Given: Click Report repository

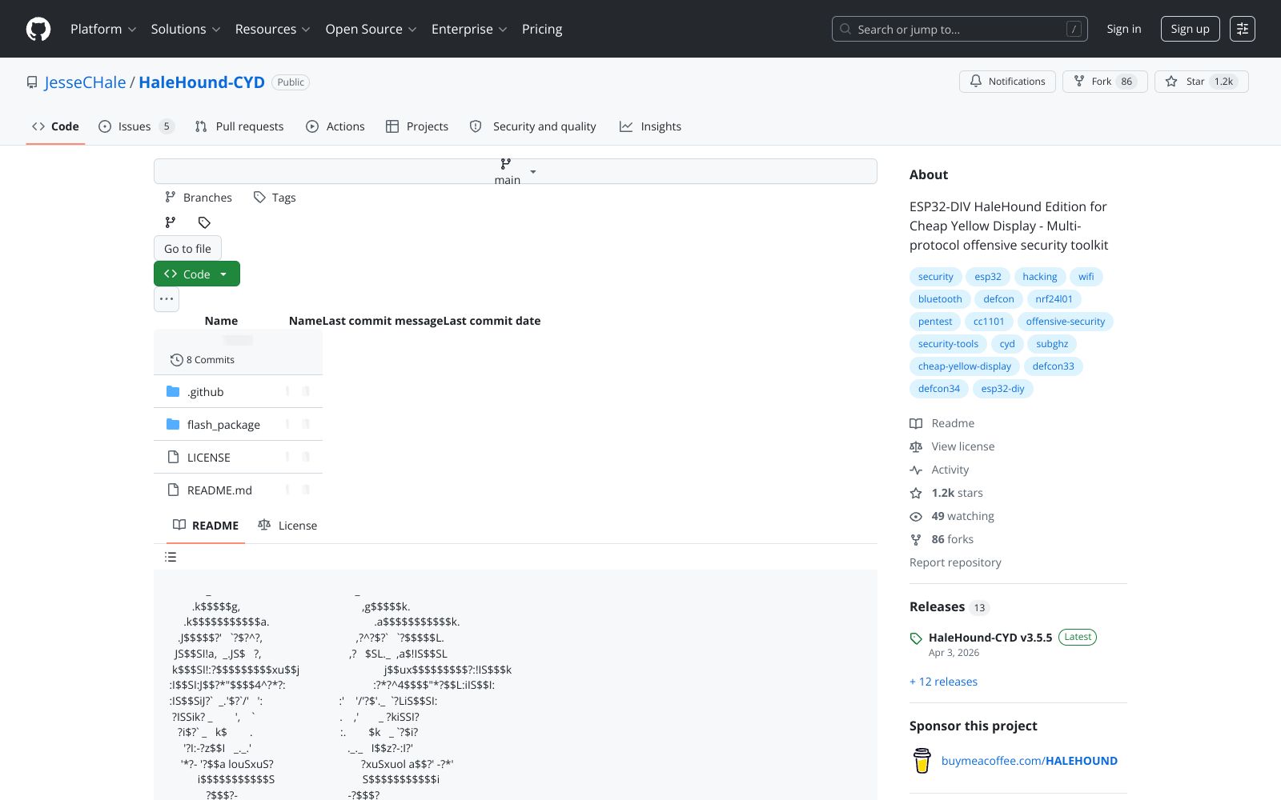Looking at the screenshot, I should click(x=955, y=562).
